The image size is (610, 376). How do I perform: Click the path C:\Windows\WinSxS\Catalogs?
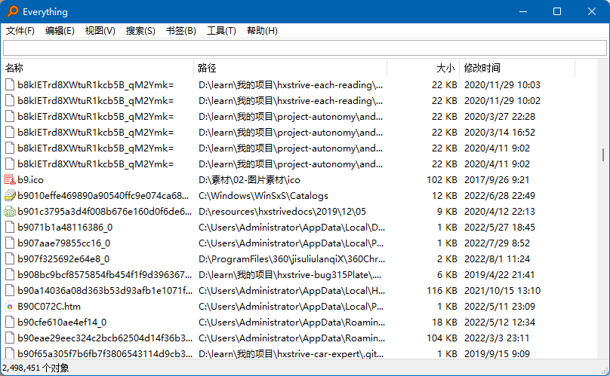[x=263, y=196]
